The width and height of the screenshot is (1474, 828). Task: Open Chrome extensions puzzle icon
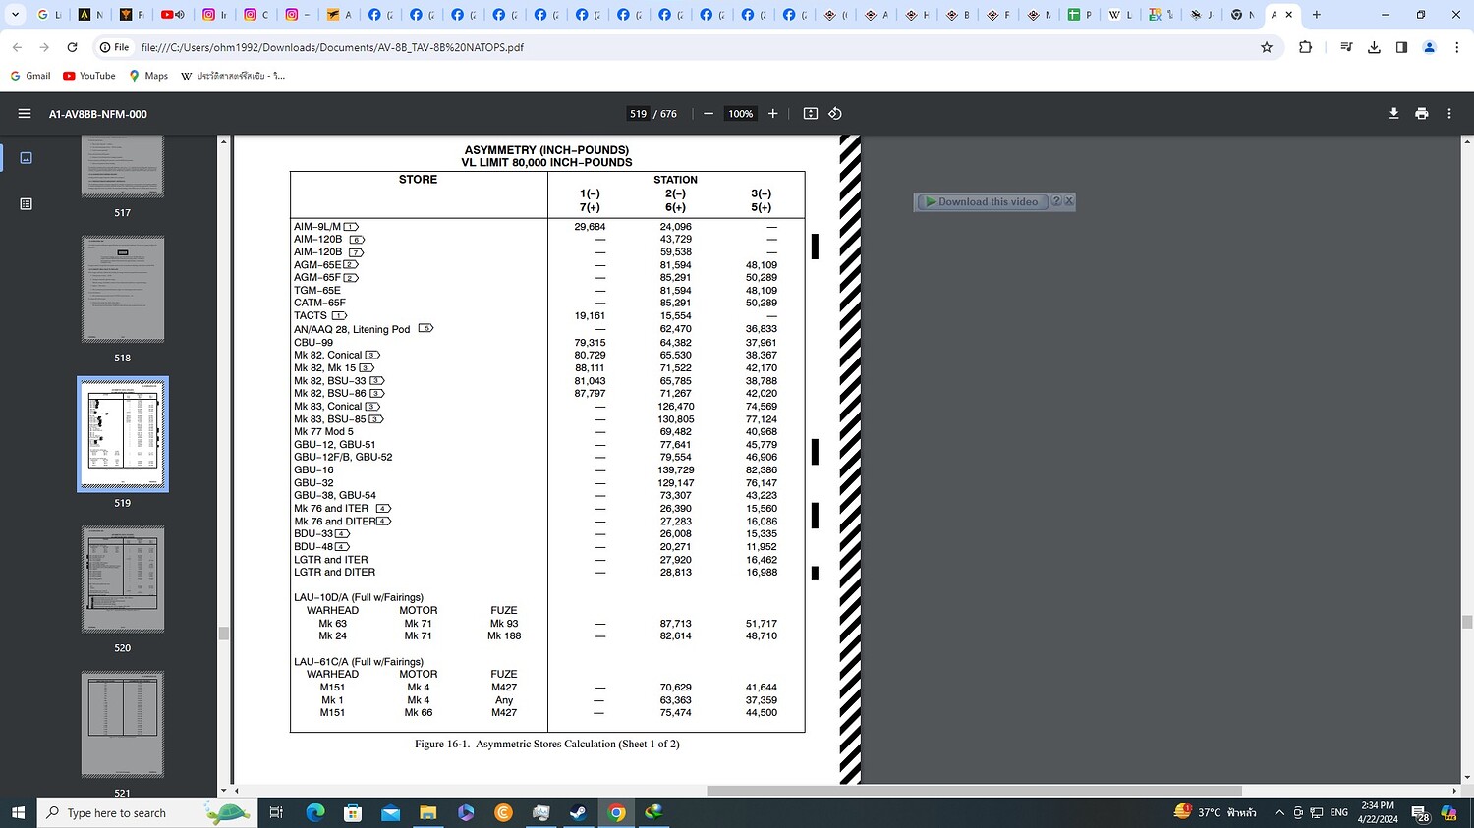click(x=1305, y=47)
